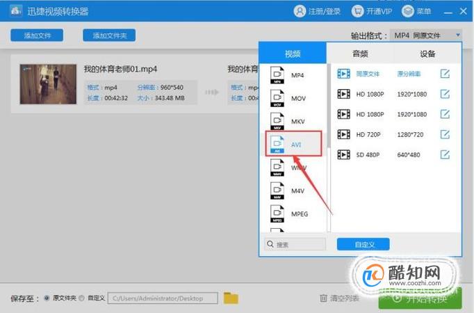
Task: Choose the M4V format icon
Action: [277, 191]
